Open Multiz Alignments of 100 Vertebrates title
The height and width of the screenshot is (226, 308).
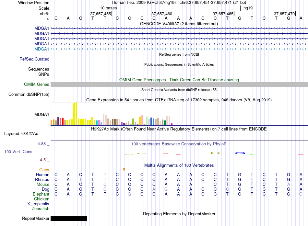click(x=179, y=165)
